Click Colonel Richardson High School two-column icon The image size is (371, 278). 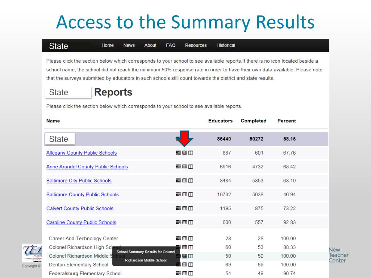[191, 247]
